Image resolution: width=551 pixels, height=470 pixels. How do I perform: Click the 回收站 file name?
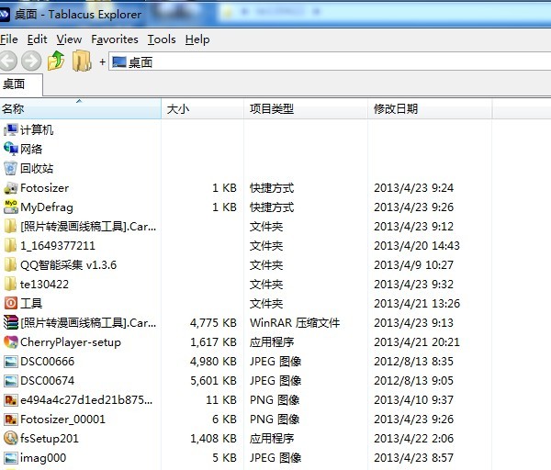[x=37, y=168]
